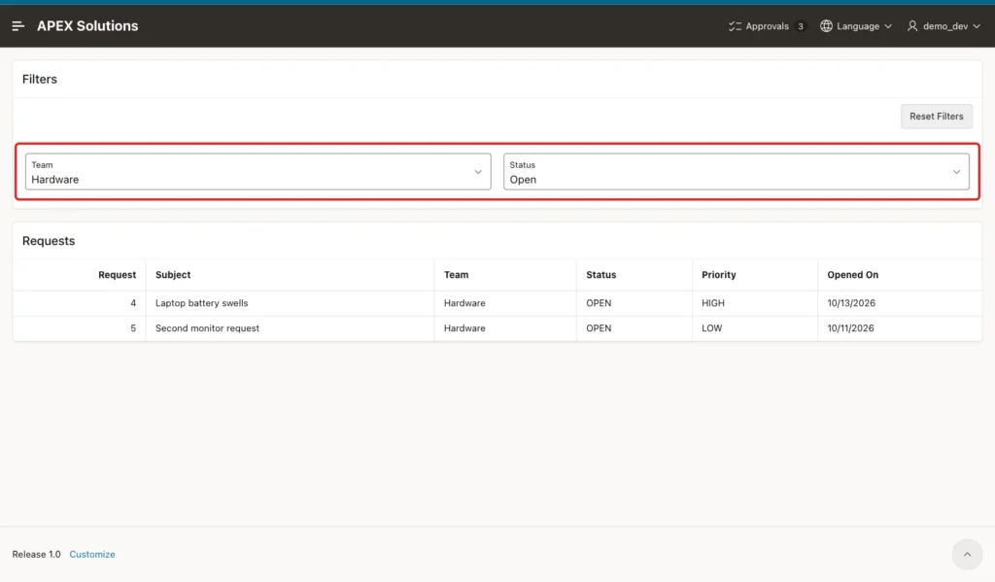Click the Status column header
This screenshot has height=582, width=995.
click(600, 275)
